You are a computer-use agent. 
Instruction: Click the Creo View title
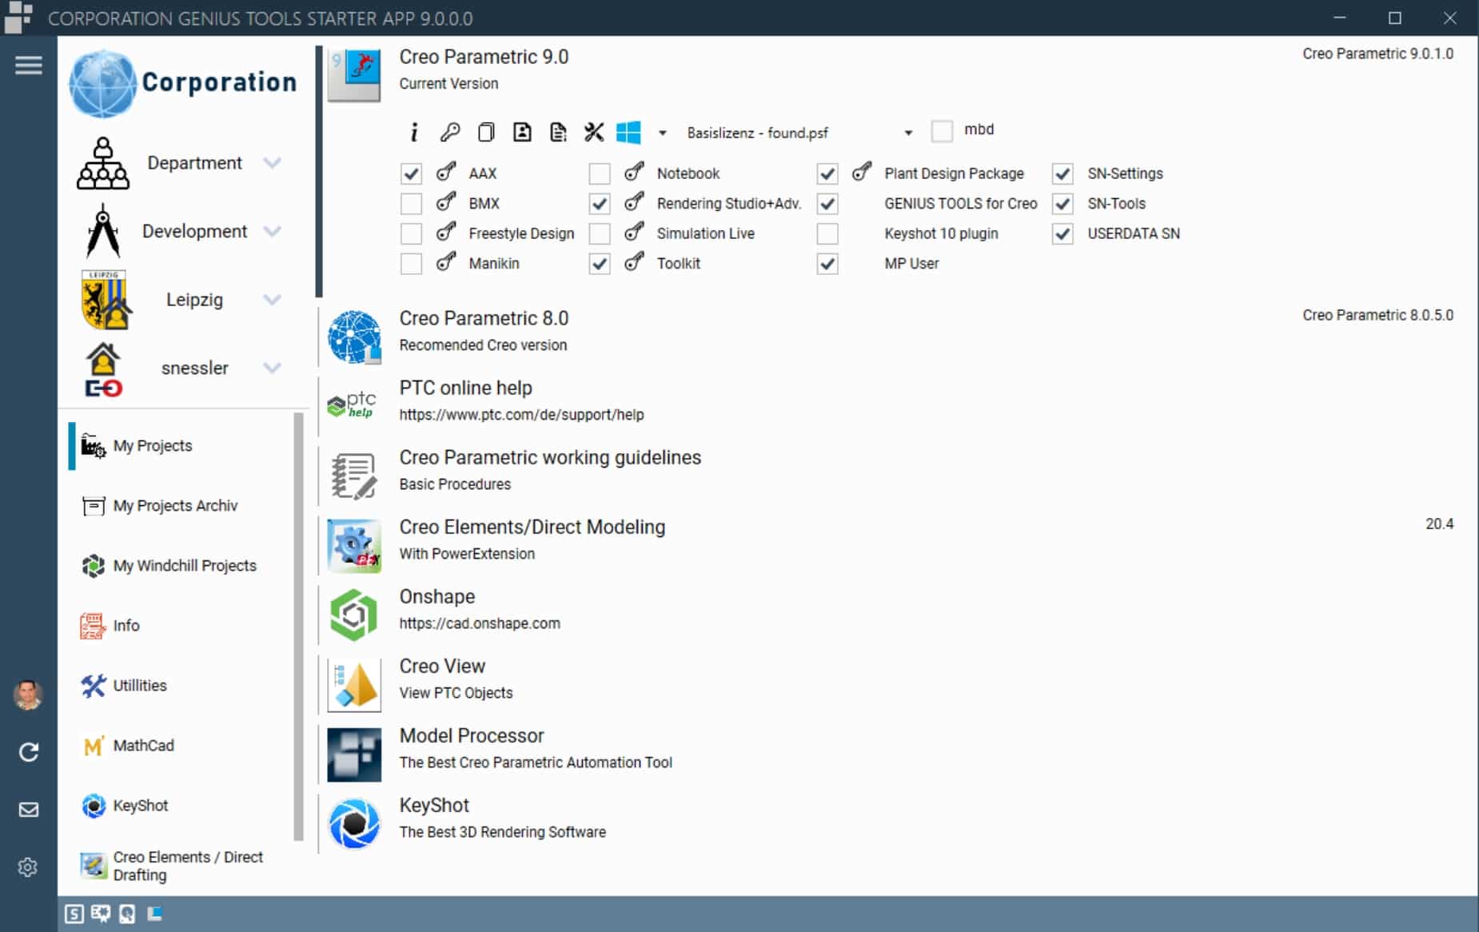[x=442, y=666]
